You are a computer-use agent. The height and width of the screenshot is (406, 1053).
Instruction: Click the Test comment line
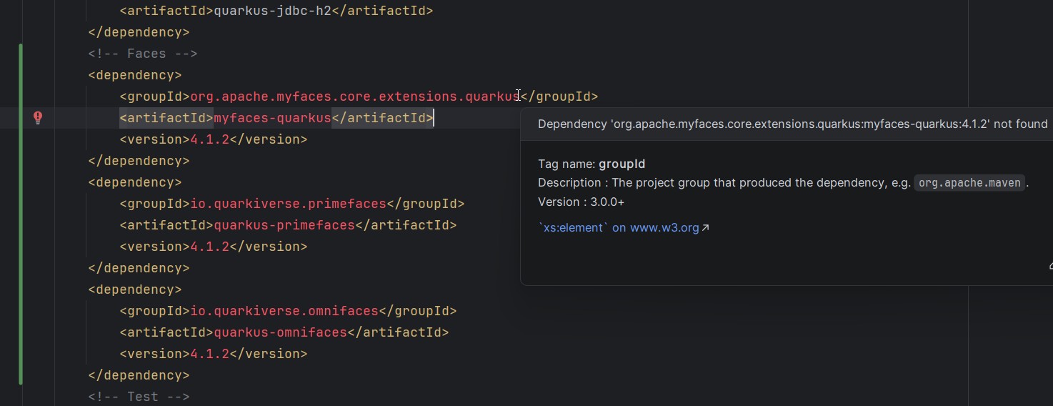(x=139, y=397)
